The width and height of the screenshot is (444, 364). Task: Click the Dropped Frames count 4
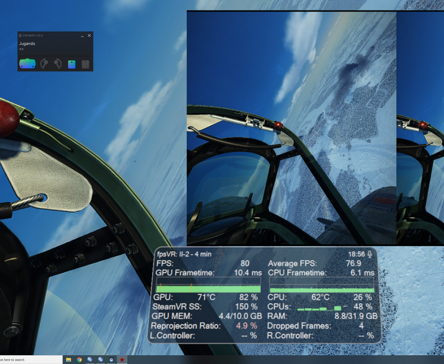tap(362, 326)
